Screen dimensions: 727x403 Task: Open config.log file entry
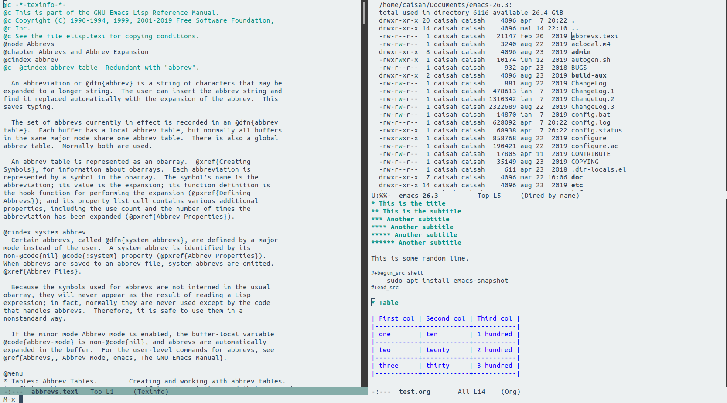tap(590, 122)
